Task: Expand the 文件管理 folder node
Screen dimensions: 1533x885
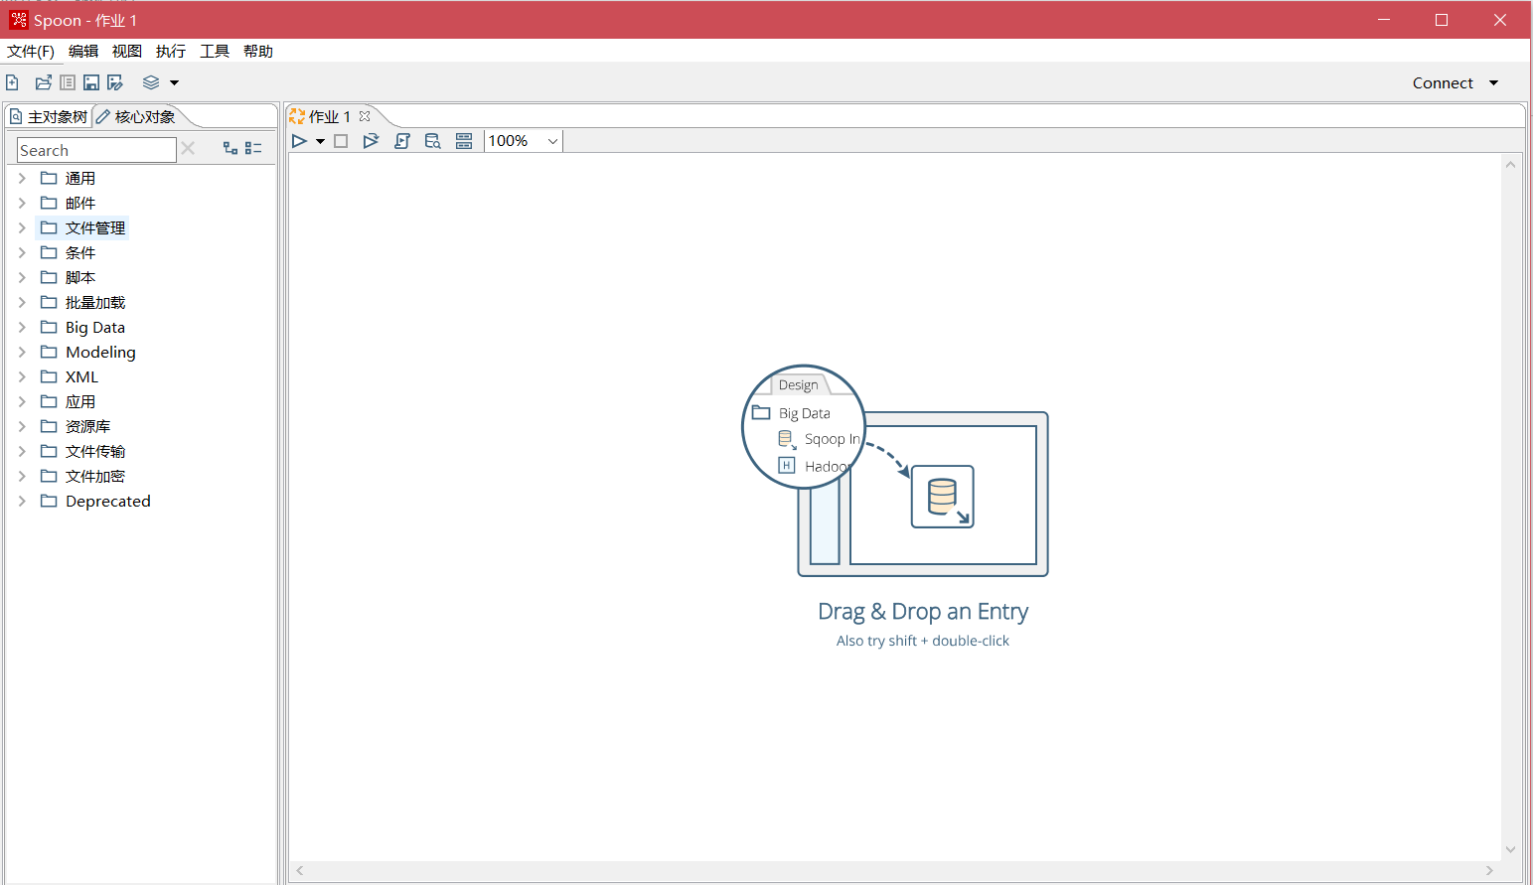Action: click(x=22, y=227)
